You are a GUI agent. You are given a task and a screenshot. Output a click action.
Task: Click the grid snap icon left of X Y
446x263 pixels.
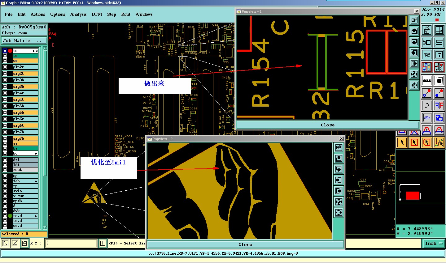coord(25,243)
